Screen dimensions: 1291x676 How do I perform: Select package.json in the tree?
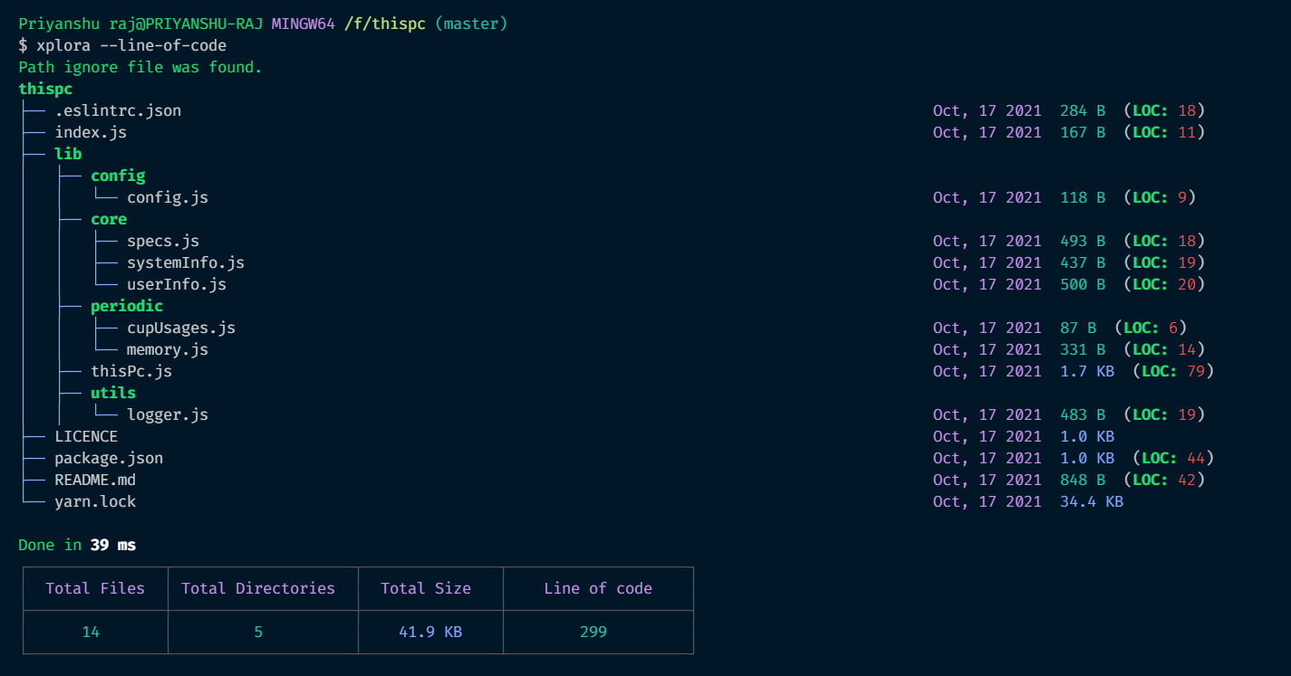[x=109, y=458]
